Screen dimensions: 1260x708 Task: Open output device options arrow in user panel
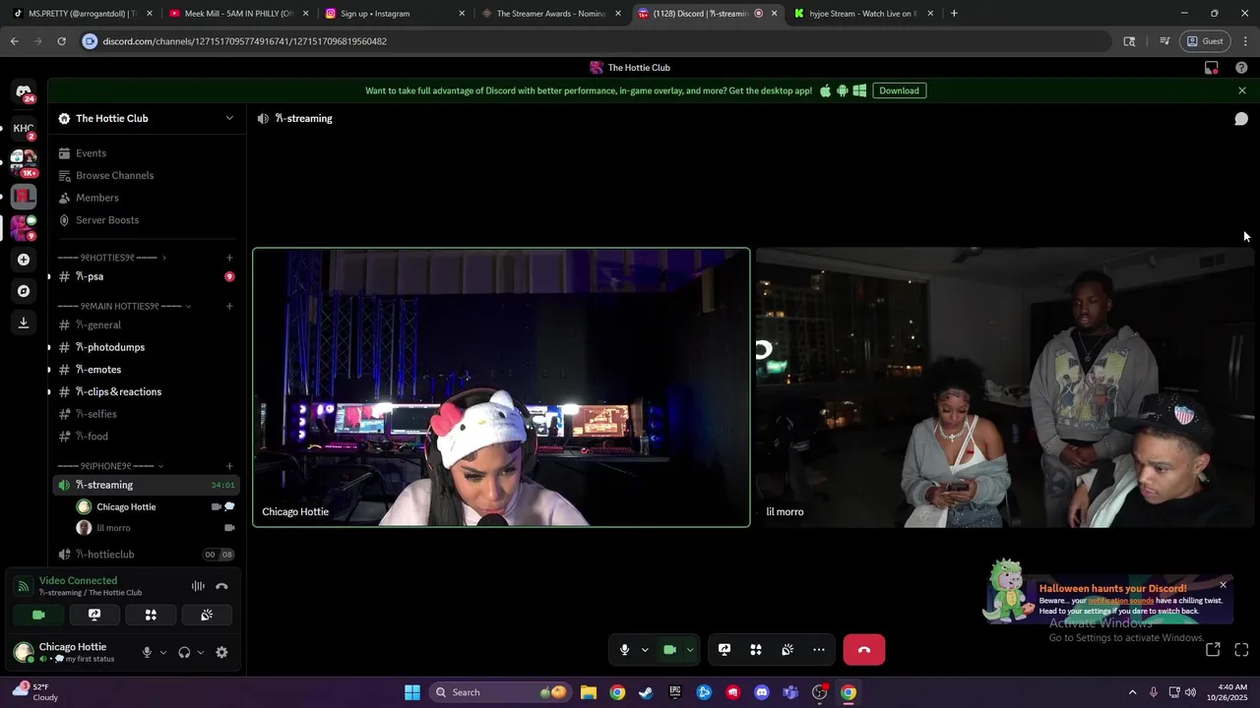(x=201, y=652)
